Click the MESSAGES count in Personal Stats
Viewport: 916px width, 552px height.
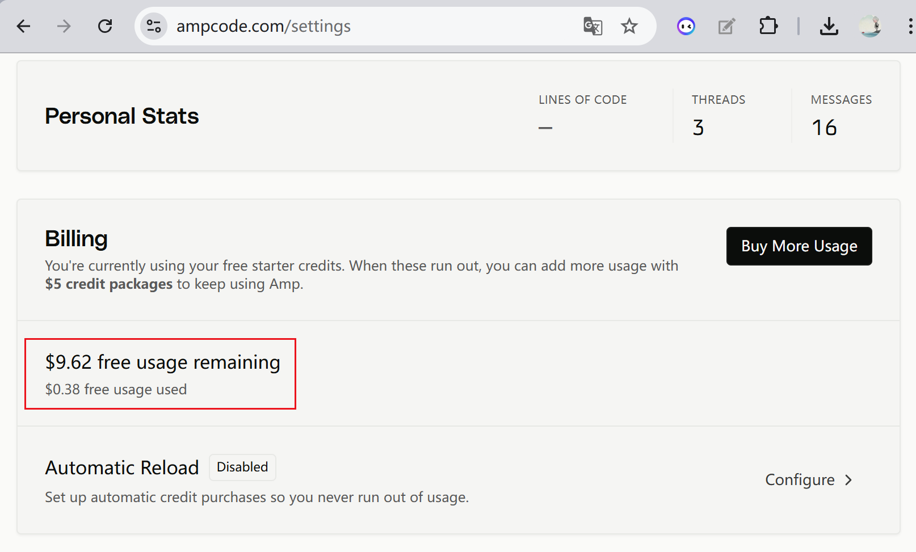point(824,128)
